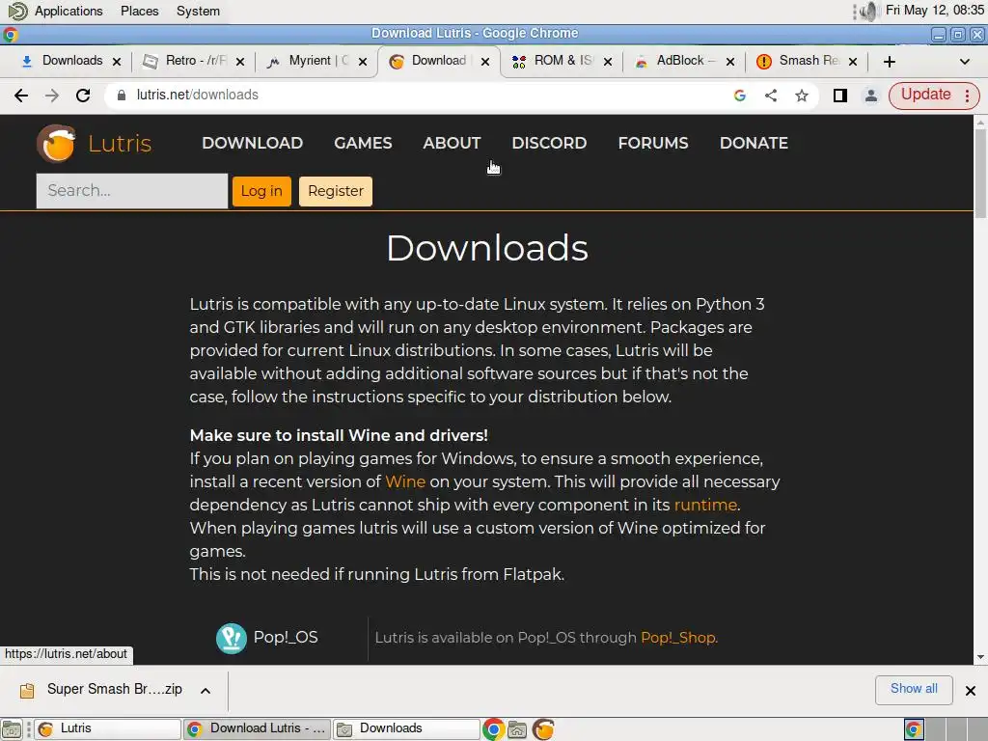
Task: Click the Register button
Action: point(335,191)
